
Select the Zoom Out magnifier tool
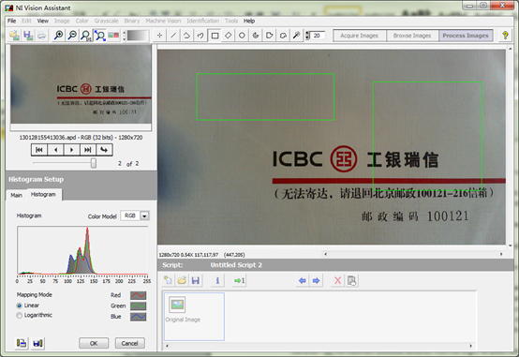coord(72,36)
